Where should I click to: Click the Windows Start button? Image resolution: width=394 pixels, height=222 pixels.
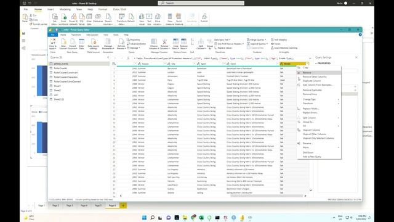[x=144, y=218]
